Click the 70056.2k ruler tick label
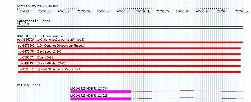 pyautogui.click(x=64, y=11)
